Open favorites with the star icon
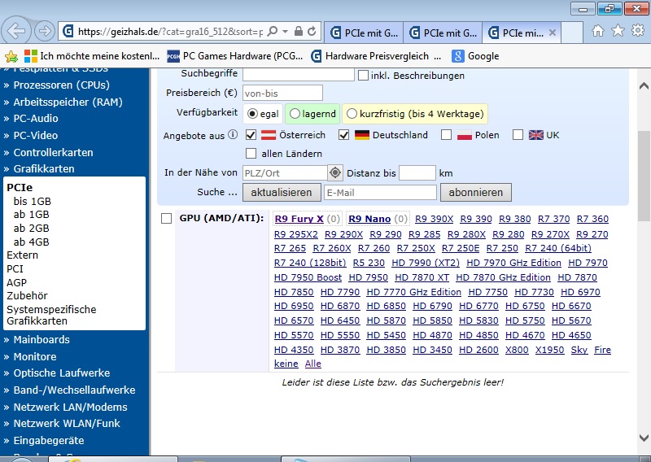 (618, 30)
